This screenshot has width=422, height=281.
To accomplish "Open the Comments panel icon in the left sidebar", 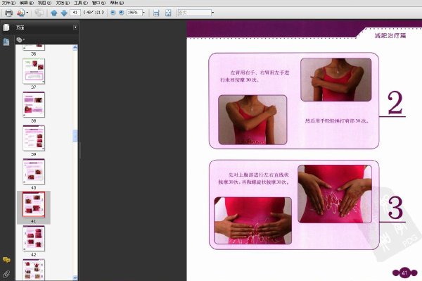I will coord(6,260).
